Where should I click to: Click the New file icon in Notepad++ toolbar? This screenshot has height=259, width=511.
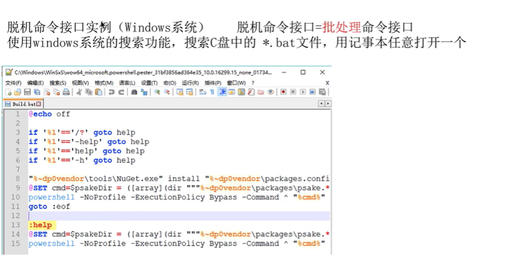click(x=8, y=92)
